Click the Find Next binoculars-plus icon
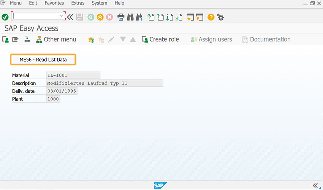This screenshot has height=190, width=323. (x=139, y=17)
